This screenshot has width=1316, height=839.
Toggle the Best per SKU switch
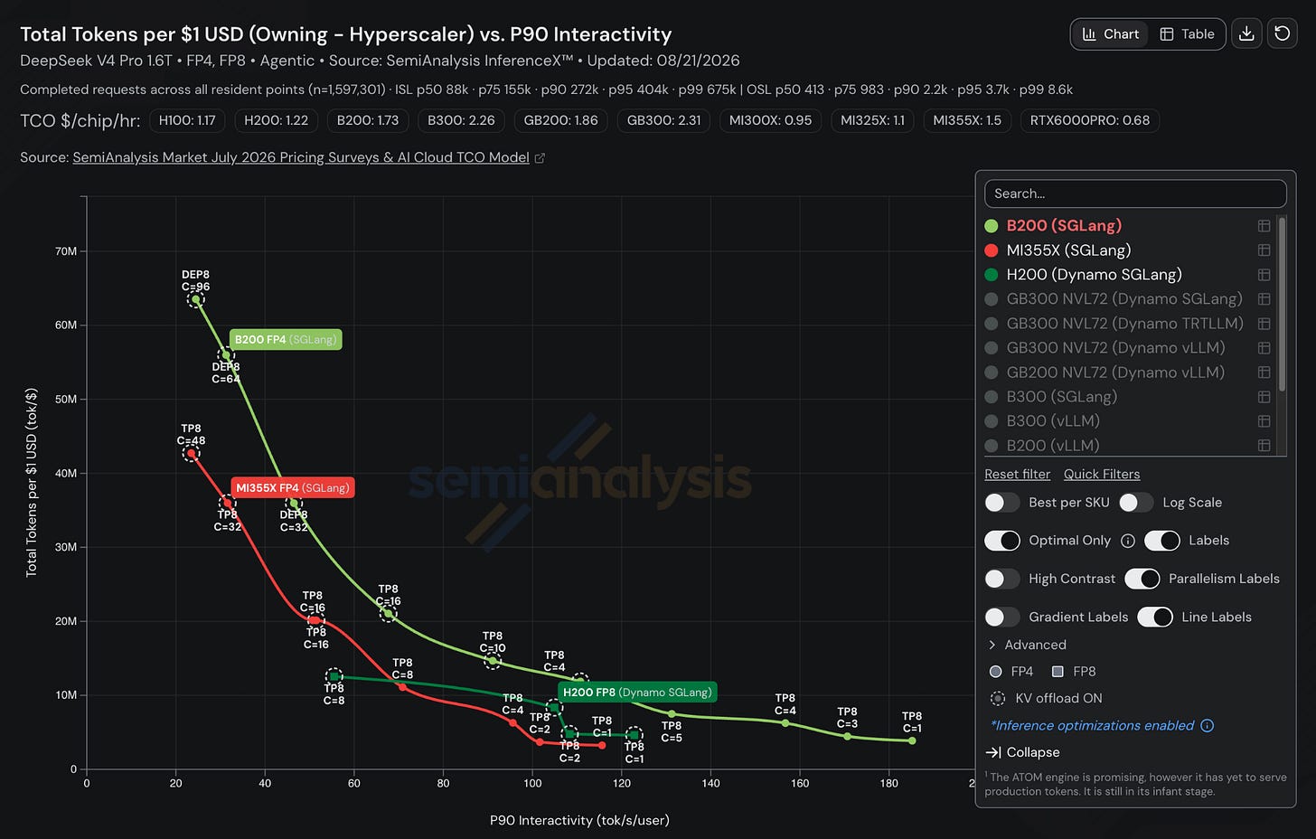click(x=1001, y=503)
